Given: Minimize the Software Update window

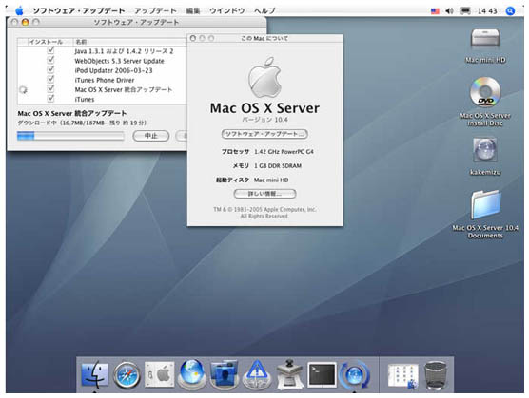Looking at the screenshot, I should pos(26,22).
